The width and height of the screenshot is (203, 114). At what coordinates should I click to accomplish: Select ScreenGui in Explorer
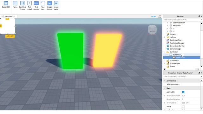click(x=177, y=55)
